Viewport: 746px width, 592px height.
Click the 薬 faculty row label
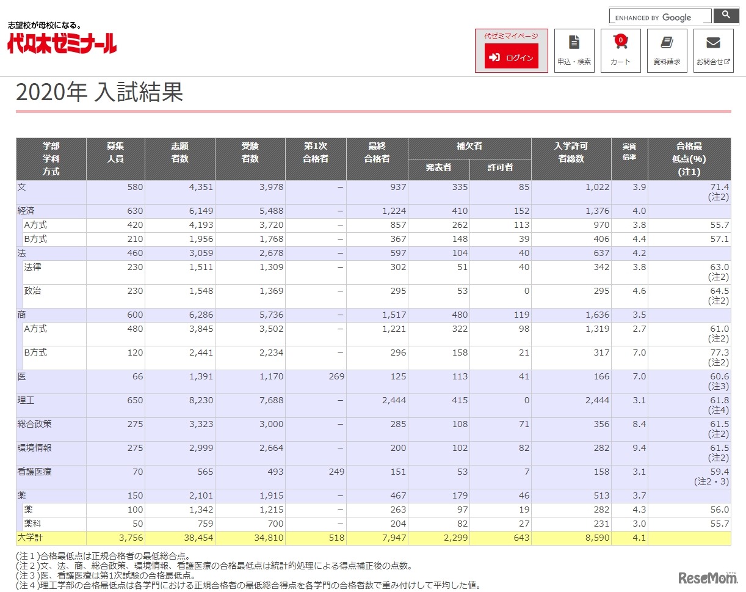click(x=20, y=495)
